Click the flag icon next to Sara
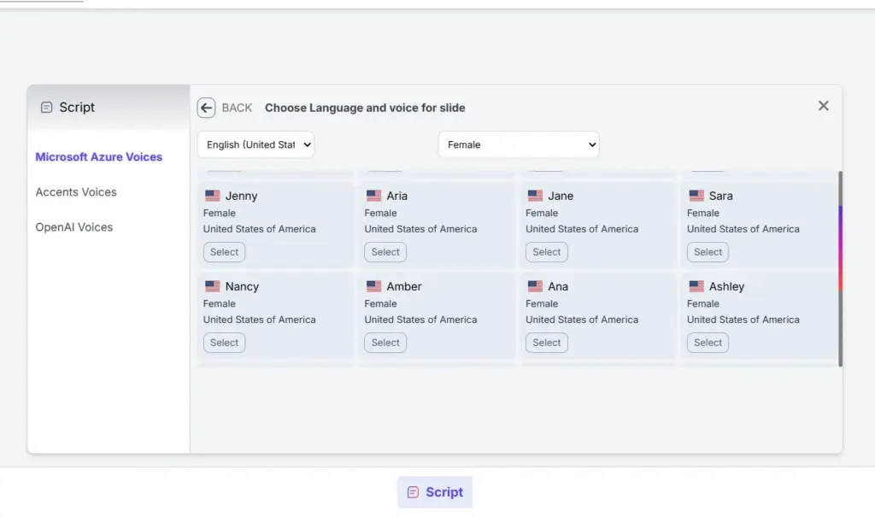The height and width of the screenshot is (517, 875). coord(696,195)
